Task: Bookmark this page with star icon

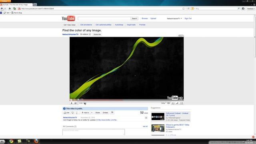Action: pos(183,8)
